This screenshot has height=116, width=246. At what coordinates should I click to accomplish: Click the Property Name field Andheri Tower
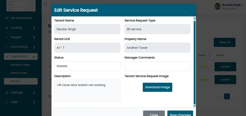coord(157,48)
